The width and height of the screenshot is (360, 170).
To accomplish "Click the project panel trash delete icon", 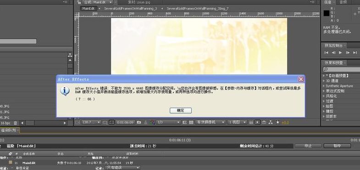I will [16, 123].
